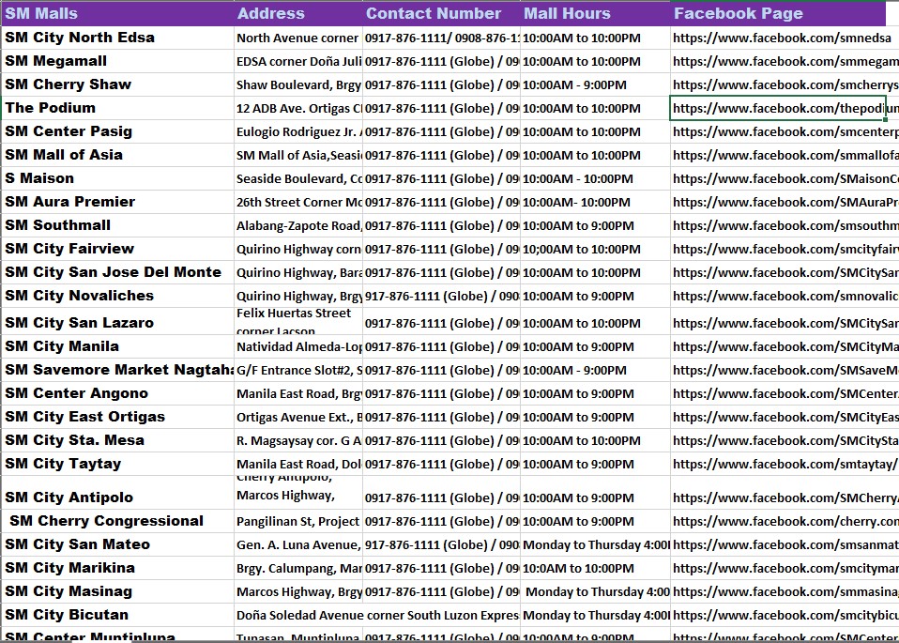The width and height of the screenshot is (899, 643).
Task: Open SM City Bicutan's Facebook link
Action: click(x=785, y=616)
